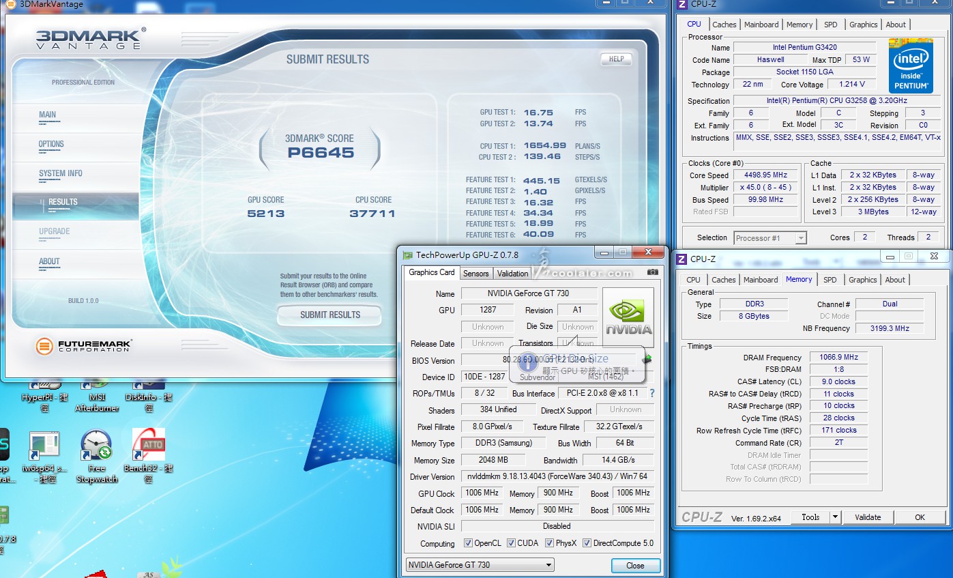The height and width of the screenshot is (578, 953).
Task: Click the Core Speed value 4498.95 MHz
Action: 765,175
